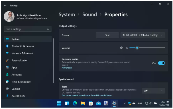Click Get more spatial sound apps link
The image size is (173, 109).
pos(87,95)
